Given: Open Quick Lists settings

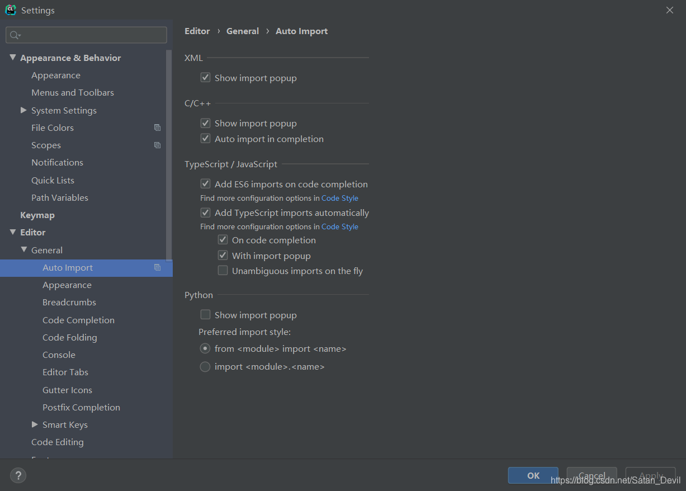Looking at the screenshot, I should point(53,181).
